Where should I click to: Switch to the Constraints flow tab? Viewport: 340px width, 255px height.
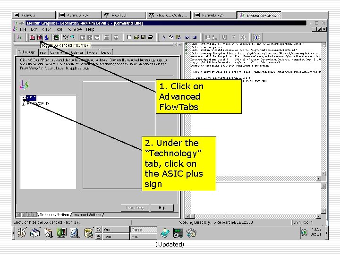pyautogui.click(x=59, y=52)
